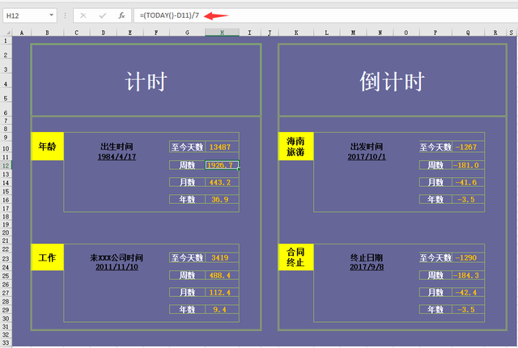Click the Enter checkmark icon in formula bar
The image size is (518, 348).
point(103,15)
